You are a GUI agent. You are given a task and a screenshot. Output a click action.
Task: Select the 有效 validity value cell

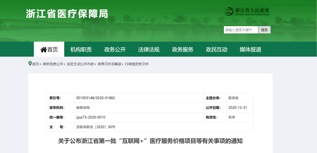coord(240,117)
